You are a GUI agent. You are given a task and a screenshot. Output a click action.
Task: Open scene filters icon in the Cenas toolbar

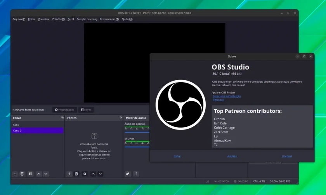[30, 174]
